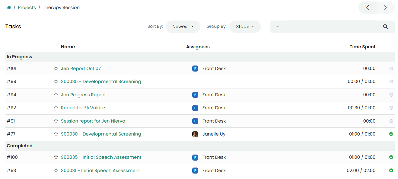The width and height of the screenshot is (398, 179).
Task: Toggle status circle for task #101
Action: click(x=391, y=69)
